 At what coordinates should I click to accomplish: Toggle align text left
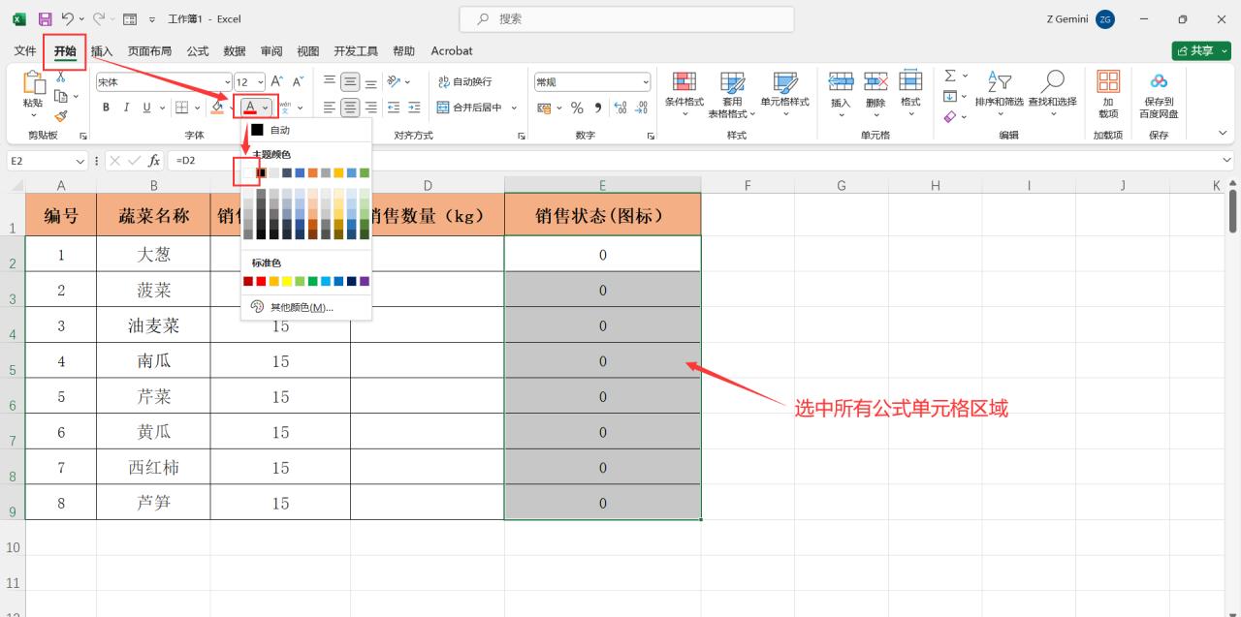[330, 108]
